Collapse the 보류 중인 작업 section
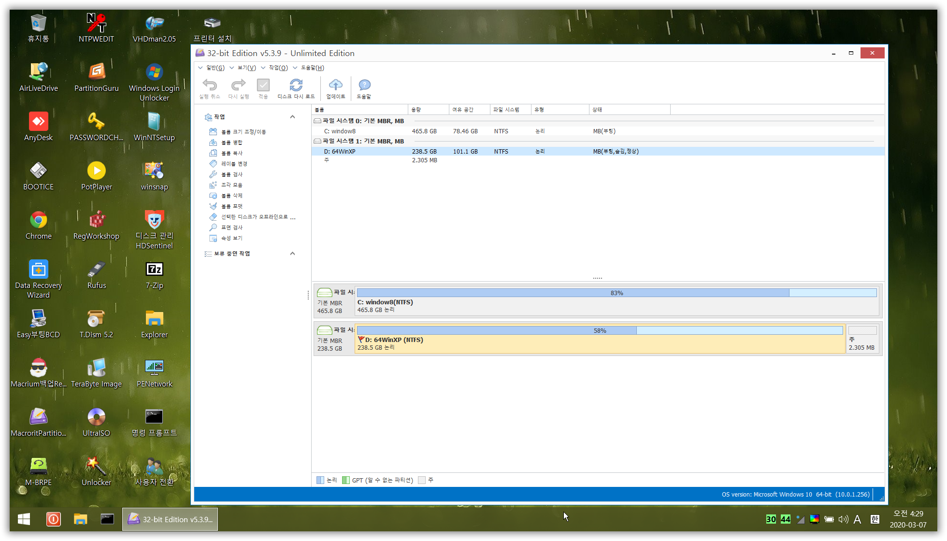The width and height of the screenshot is (947, 541). coord(292,254)
